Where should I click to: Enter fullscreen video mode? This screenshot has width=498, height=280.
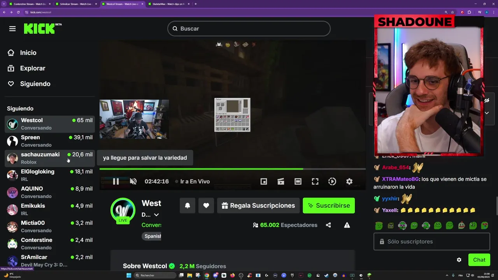(315, 181)
